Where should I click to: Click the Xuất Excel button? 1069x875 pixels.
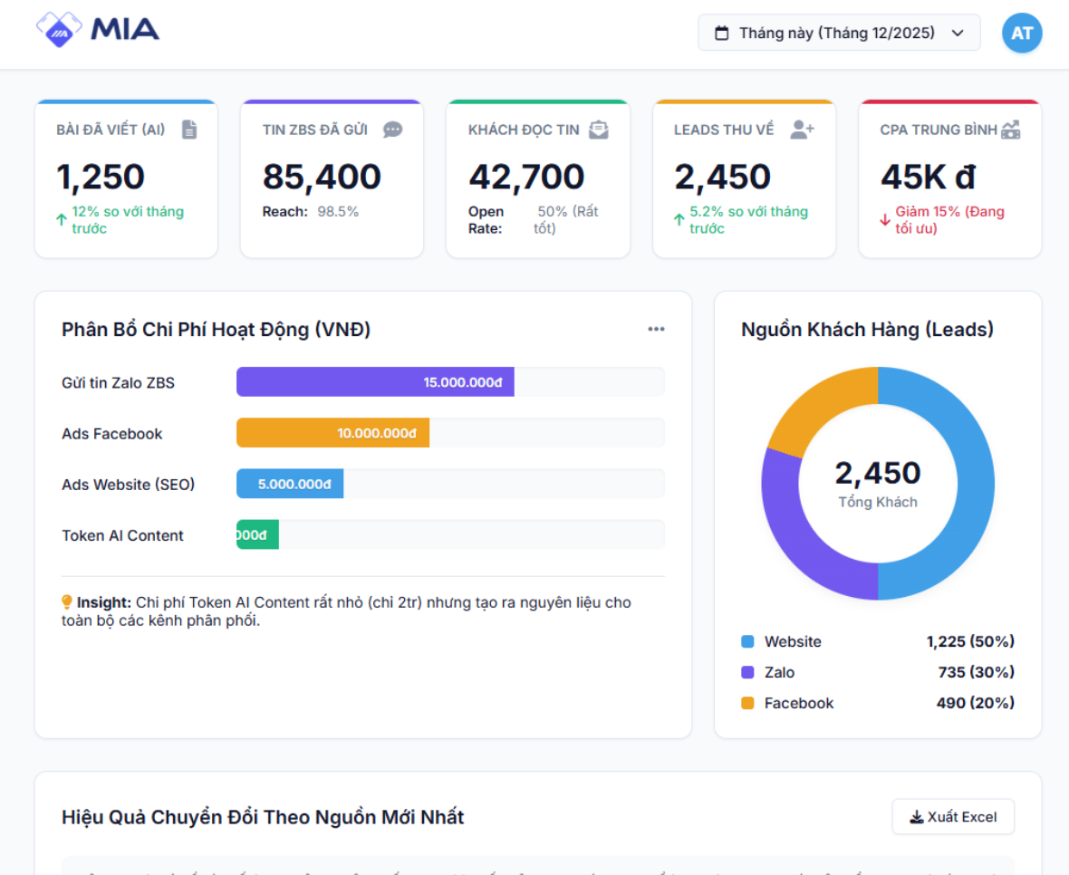953,816
